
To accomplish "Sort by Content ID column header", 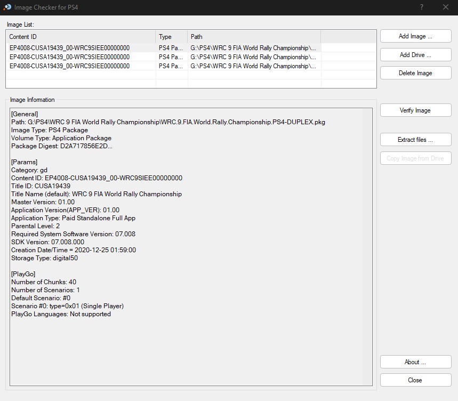I will (x=81, y=37).
